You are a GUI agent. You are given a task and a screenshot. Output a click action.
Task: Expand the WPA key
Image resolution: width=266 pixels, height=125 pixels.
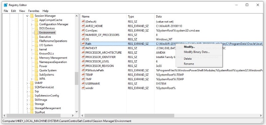[x=32, y=79]
